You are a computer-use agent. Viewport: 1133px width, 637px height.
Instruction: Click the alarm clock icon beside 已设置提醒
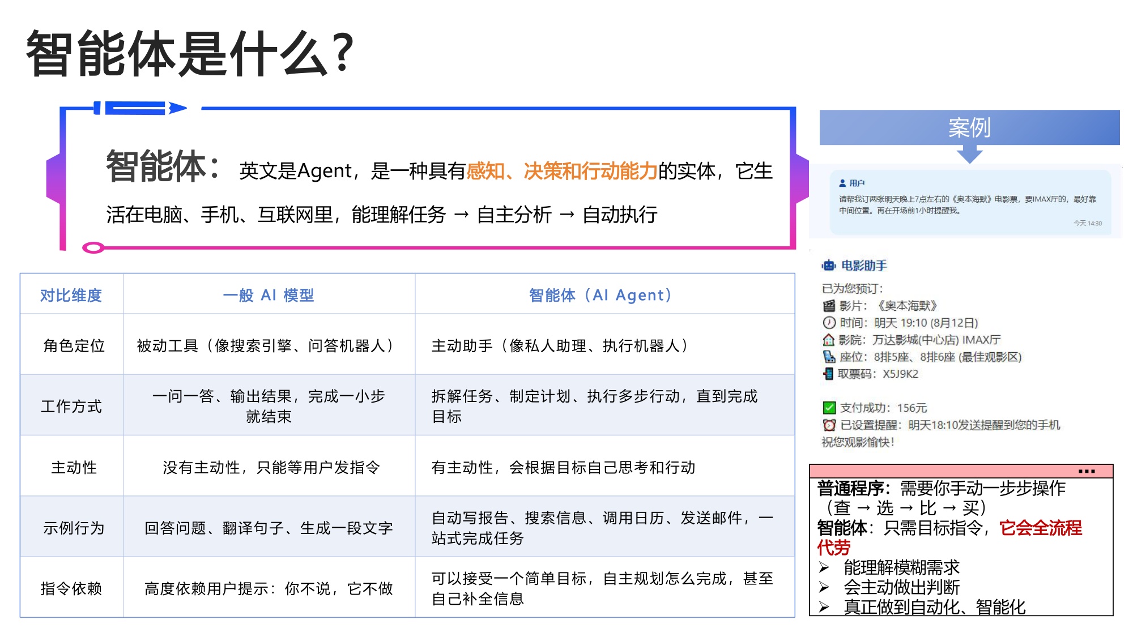[829, 425]
